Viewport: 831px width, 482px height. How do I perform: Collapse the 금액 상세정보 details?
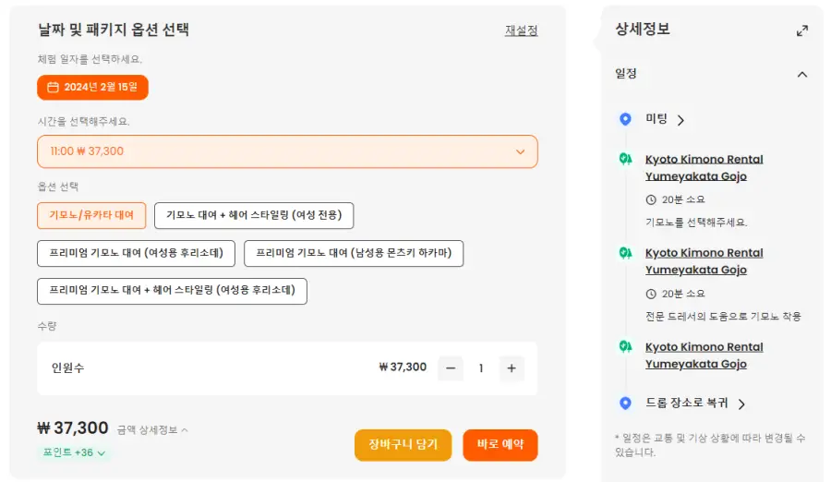[152, 430]
